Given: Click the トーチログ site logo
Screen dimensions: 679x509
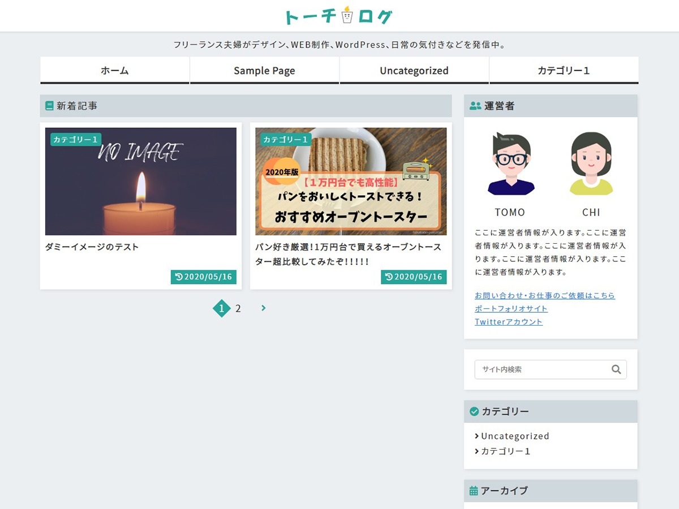Looking at the screenshot, I should (x=338, y=16).
